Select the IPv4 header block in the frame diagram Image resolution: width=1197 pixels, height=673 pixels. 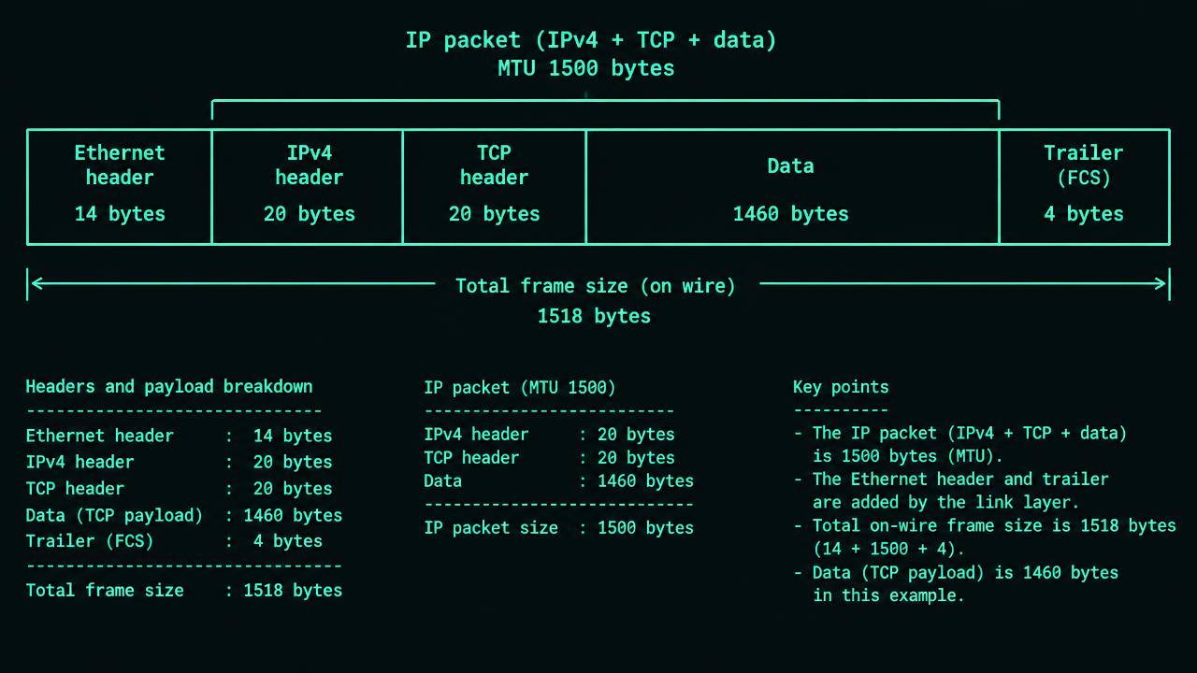(308, 187)
